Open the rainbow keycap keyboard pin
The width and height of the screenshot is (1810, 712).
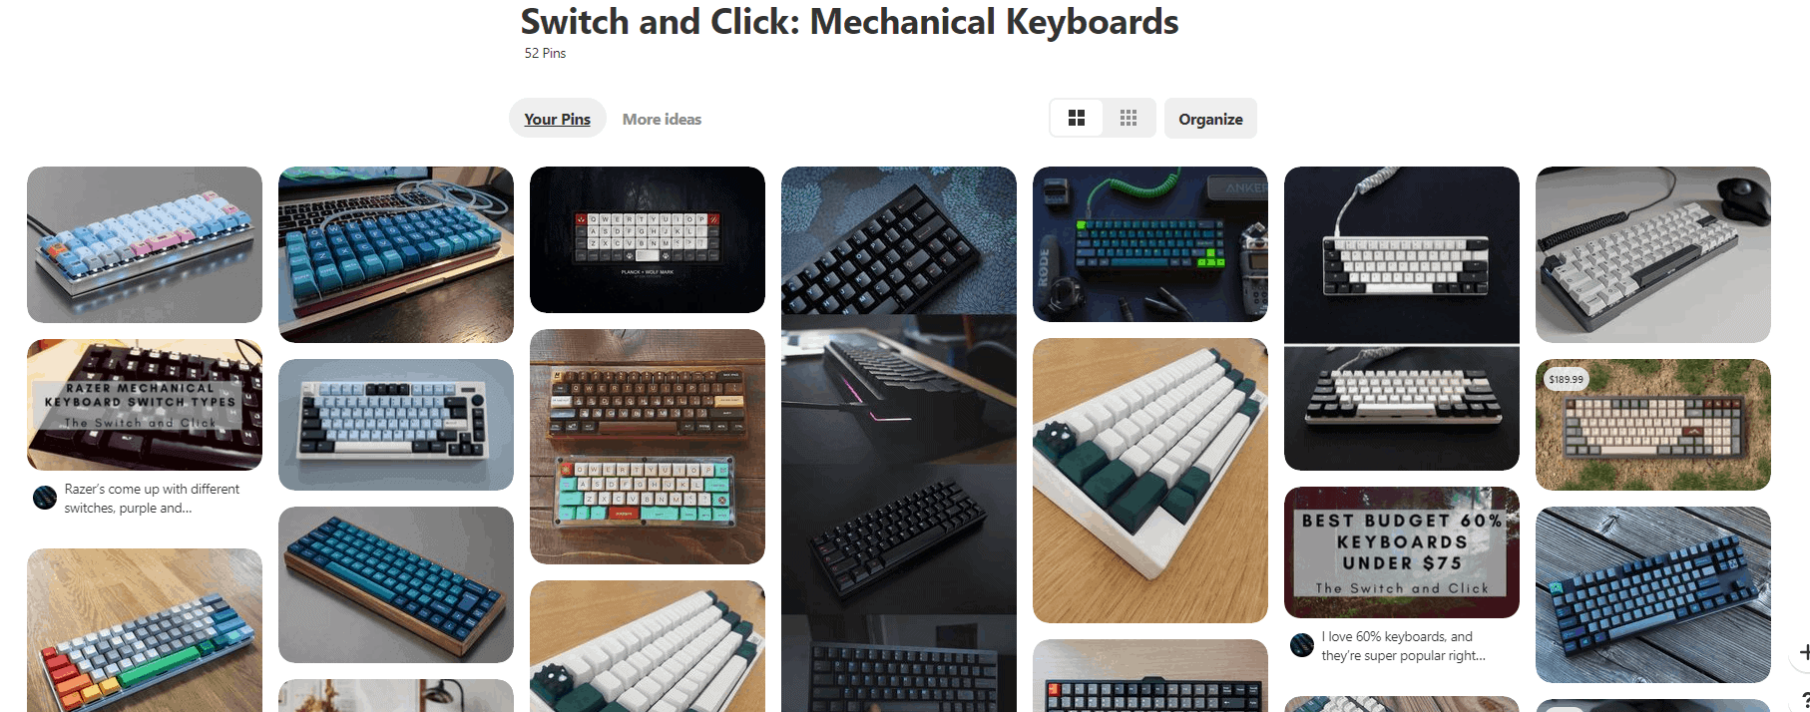(145, 630)
